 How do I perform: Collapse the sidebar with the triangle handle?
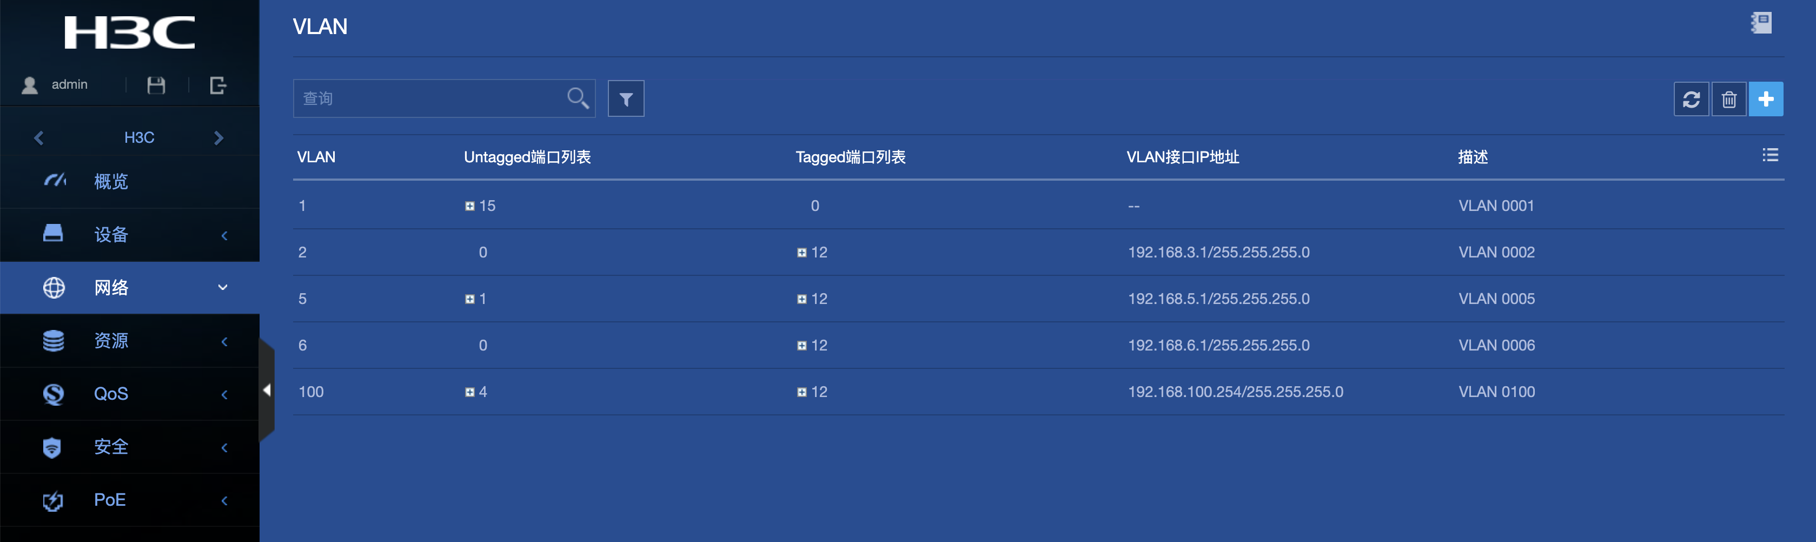tap(267, 390)
